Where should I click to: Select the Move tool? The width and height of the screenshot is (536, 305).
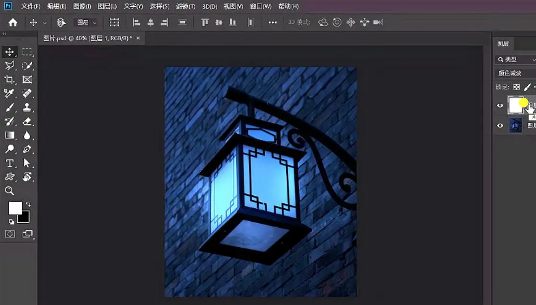coord(10,52)
